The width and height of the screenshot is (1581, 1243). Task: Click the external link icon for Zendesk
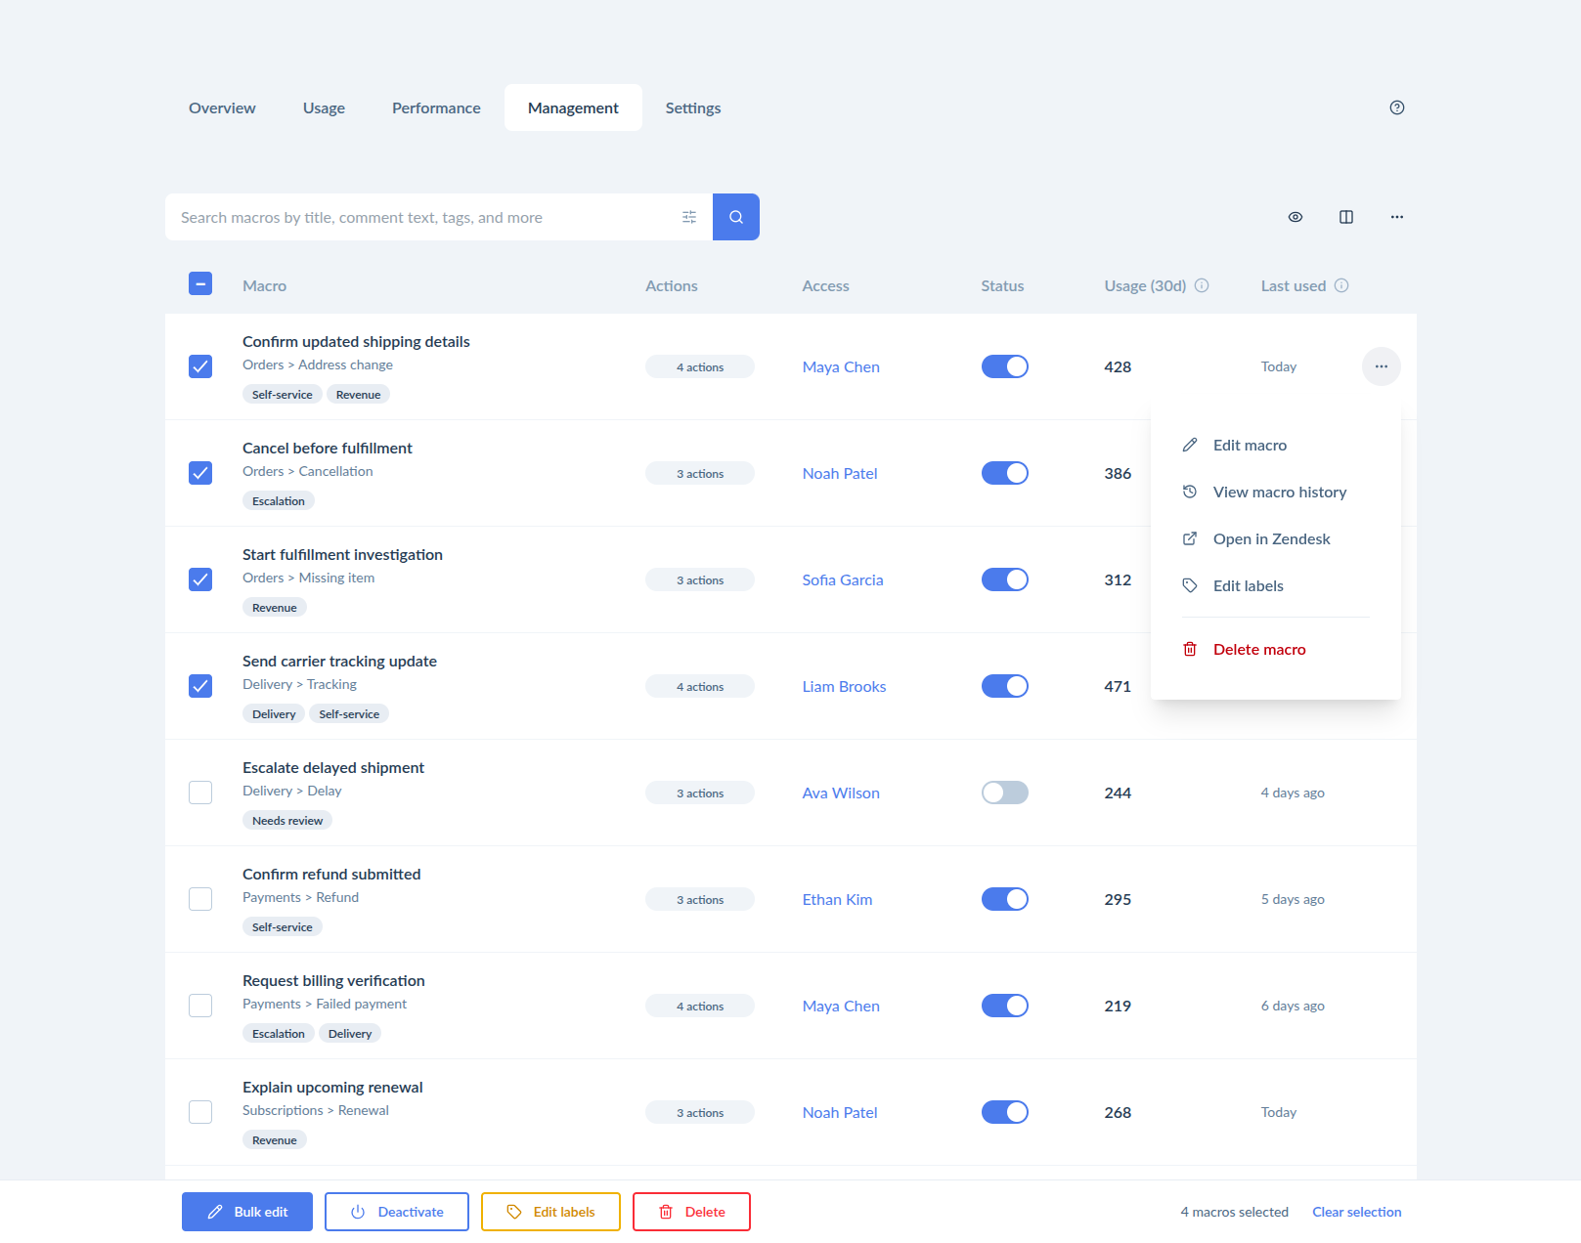[x=1190, y=538]
